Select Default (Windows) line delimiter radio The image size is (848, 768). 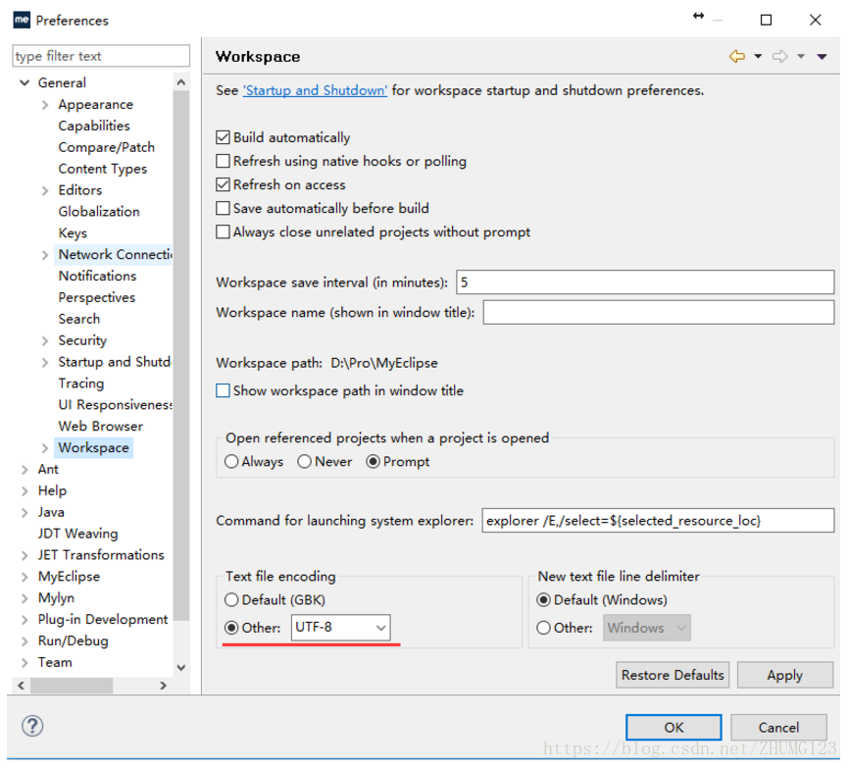tap(543, 599)
